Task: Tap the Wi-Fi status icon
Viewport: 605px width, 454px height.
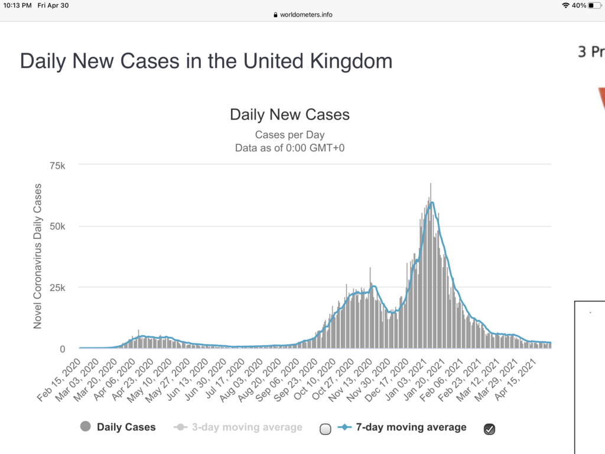Action: click(565, 5)
